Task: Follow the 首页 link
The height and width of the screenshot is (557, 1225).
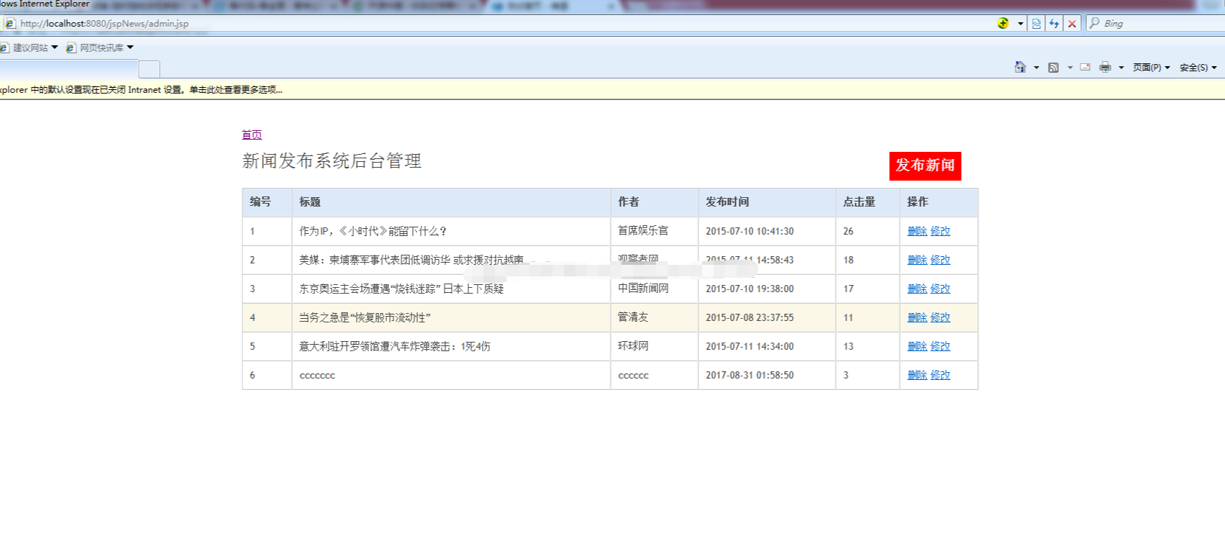Action: pyautogui.click(x=252, y=135)
